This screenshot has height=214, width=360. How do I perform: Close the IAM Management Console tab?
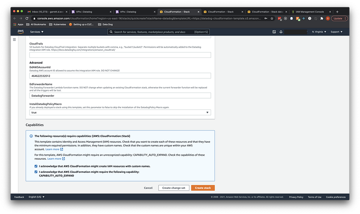(x=330, y=12)
